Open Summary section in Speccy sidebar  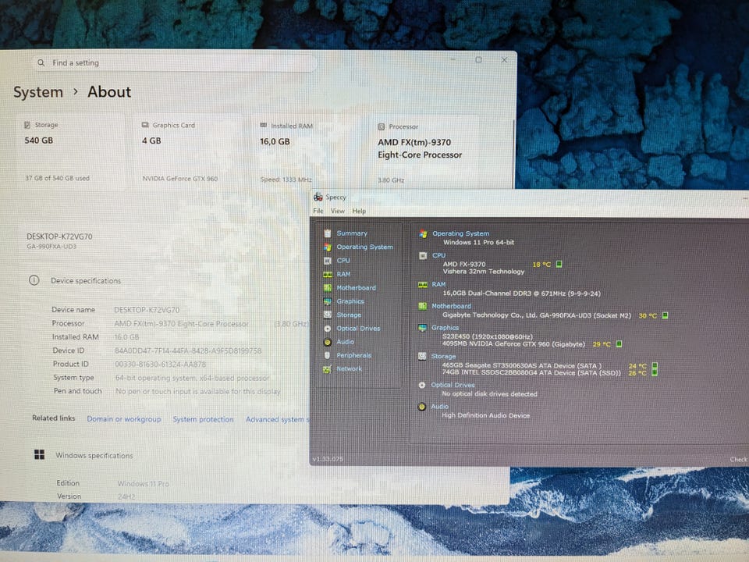[x=352, y=233]
